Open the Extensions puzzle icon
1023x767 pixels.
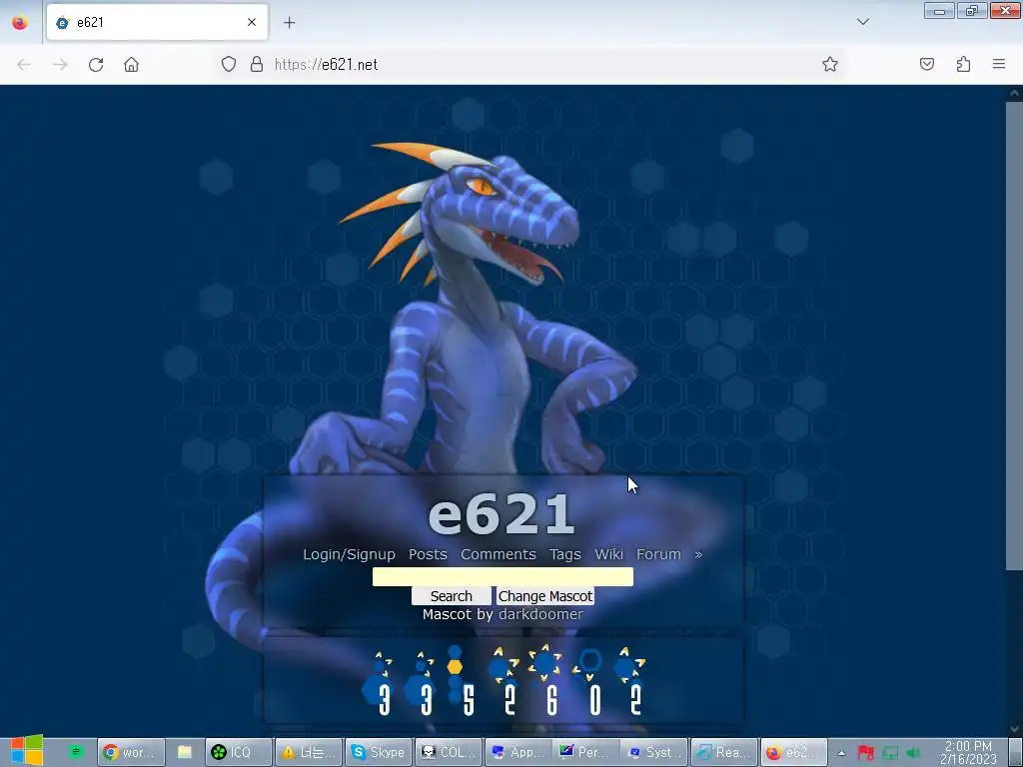click(x=963, y=64)
